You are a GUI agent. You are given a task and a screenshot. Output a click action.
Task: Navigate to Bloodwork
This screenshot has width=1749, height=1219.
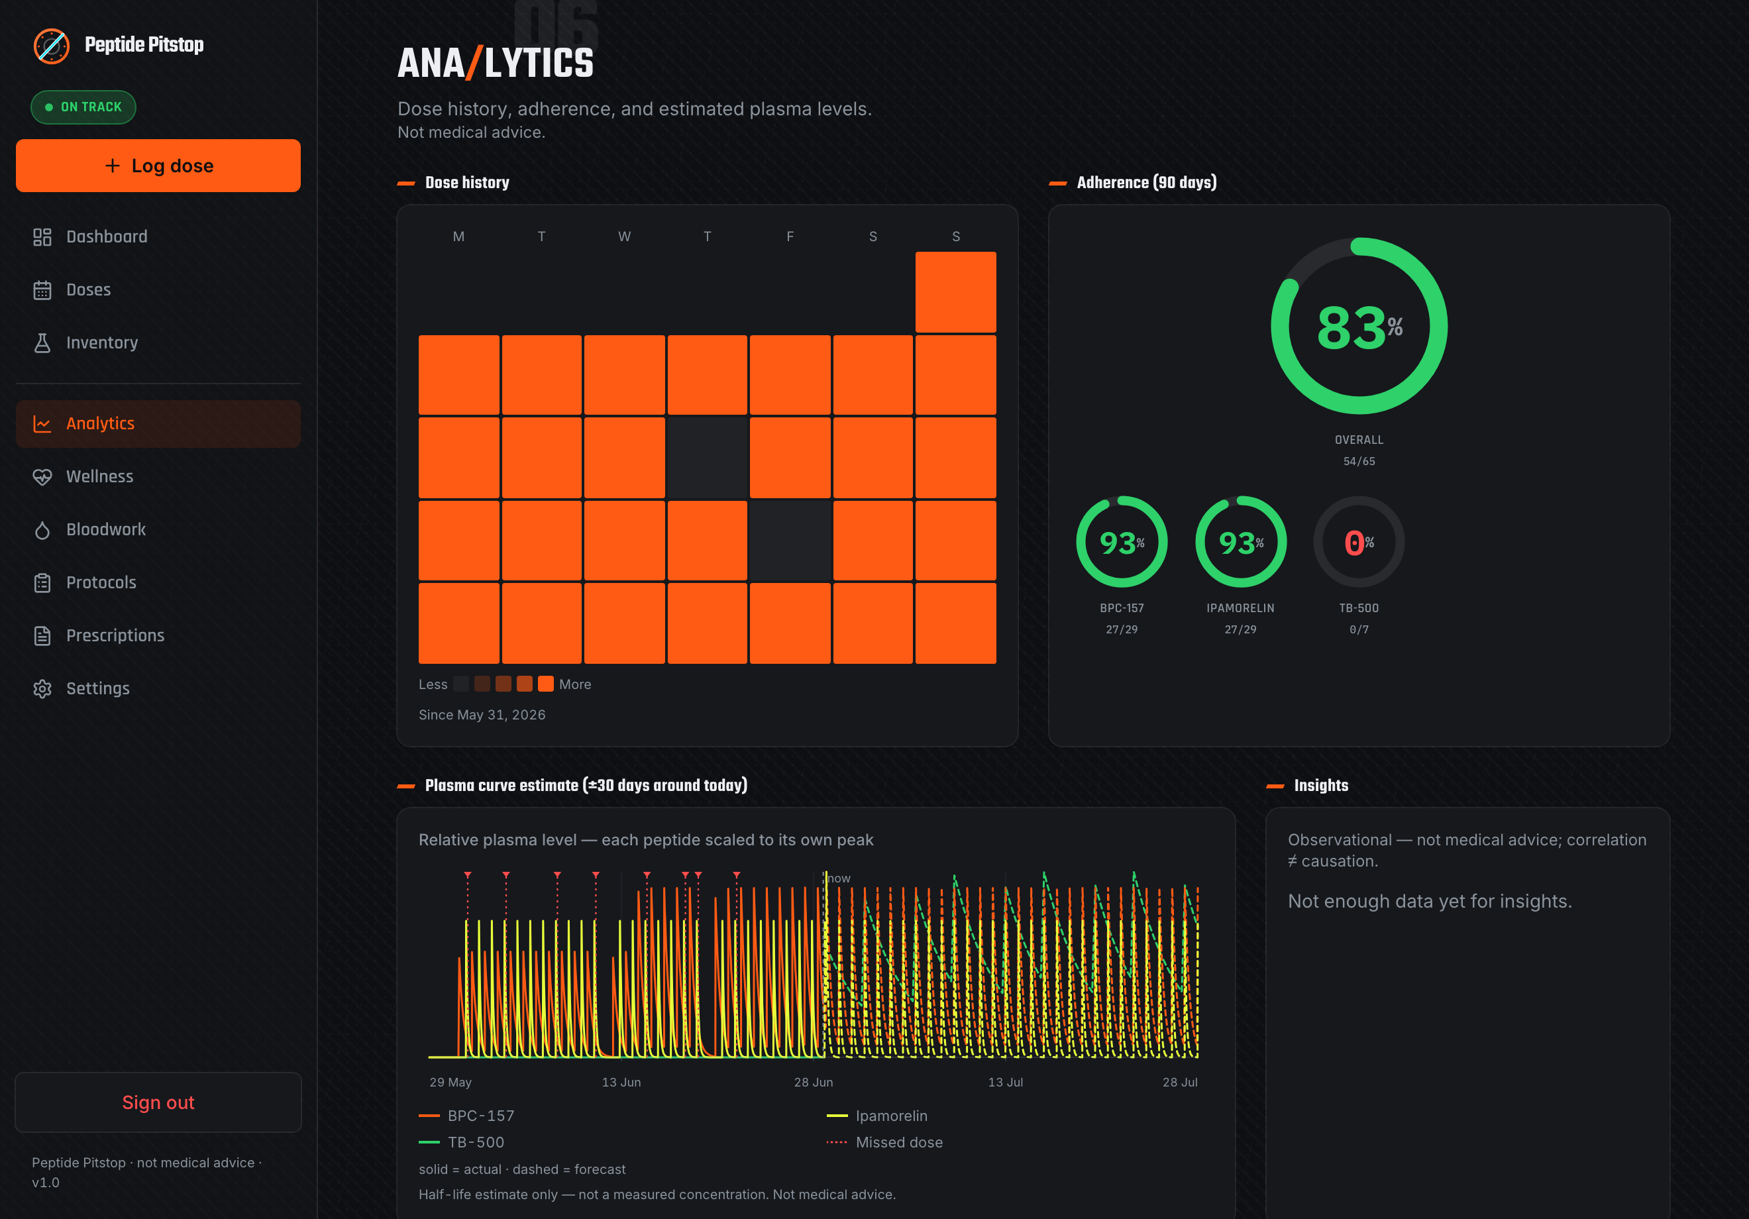[158, 529]
